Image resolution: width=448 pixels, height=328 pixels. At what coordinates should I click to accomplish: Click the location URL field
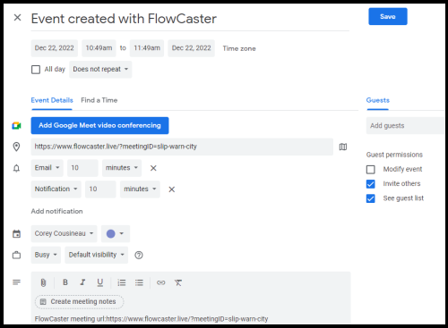tap(182, 147)
